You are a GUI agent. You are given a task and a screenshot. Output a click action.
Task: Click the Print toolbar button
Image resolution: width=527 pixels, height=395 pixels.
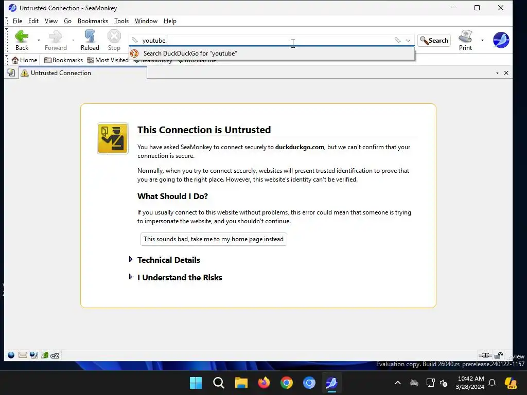[x=465, y=40]
